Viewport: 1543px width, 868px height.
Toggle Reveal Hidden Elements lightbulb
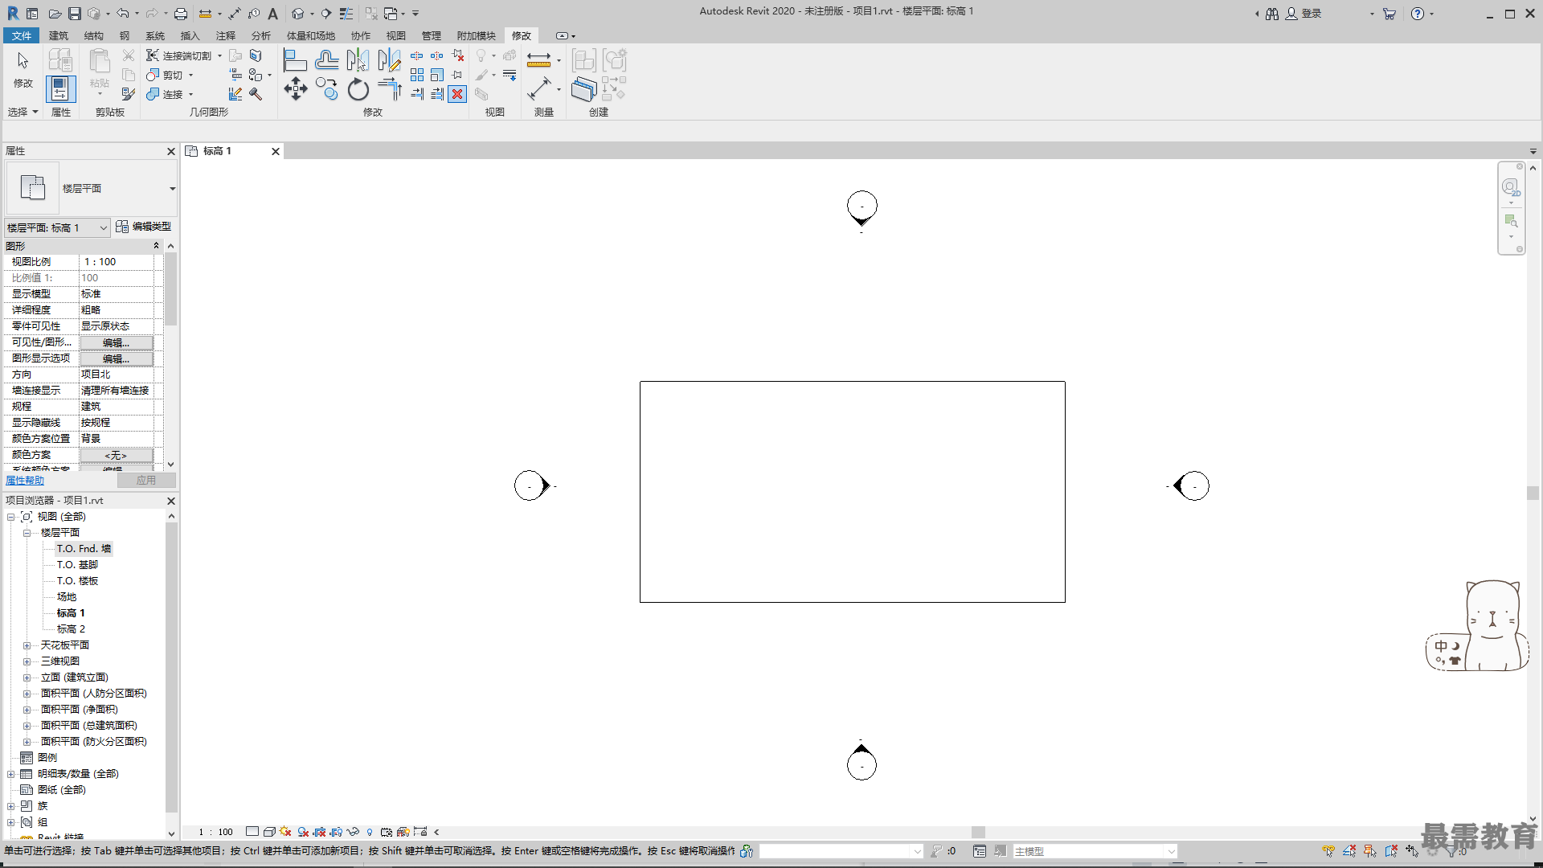pyautogui.click(x=370, y=832)
